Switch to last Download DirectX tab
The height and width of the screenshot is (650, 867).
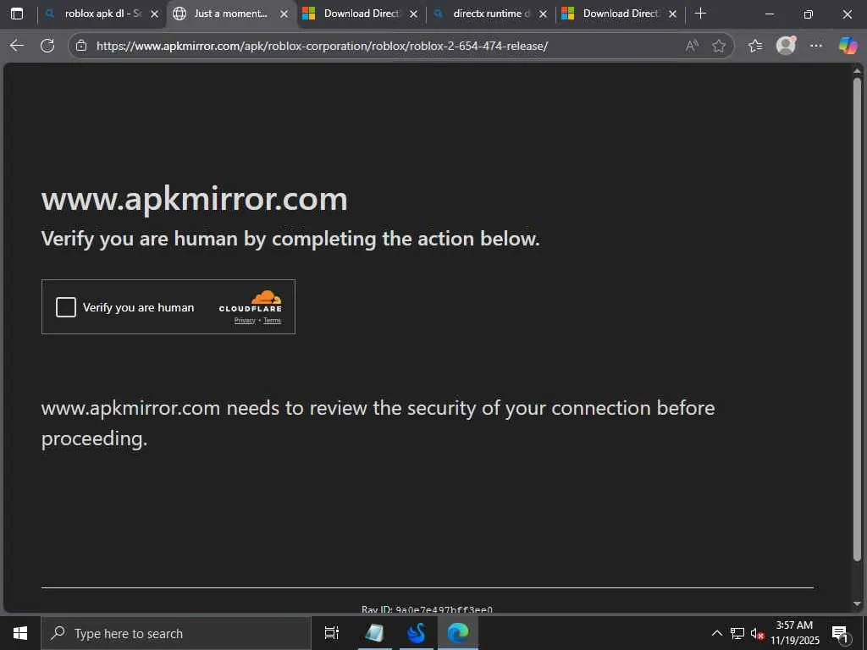(x=620, y=14)
